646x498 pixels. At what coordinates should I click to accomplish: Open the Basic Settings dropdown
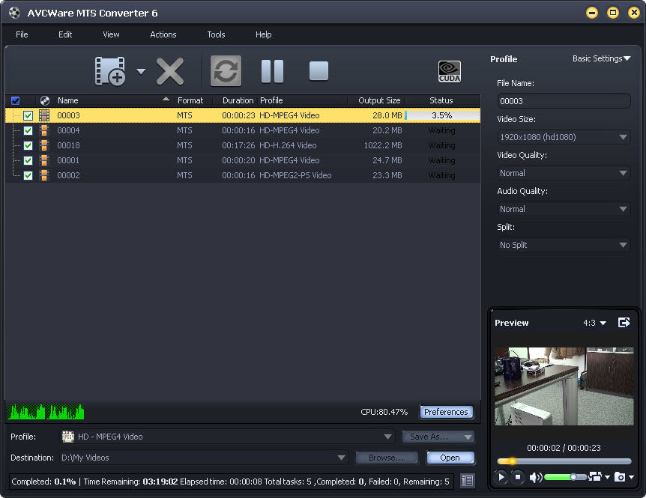[602, 58]
